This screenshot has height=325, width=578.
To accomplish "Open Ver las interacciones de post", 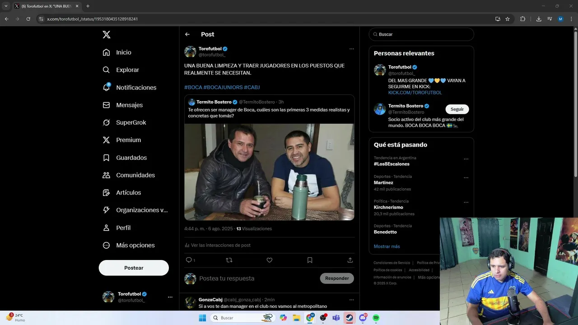I will click(x=217, y=245).
